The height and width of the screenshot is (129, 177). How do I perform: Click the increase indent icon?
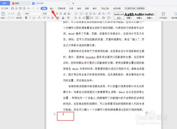coord(90,14)
